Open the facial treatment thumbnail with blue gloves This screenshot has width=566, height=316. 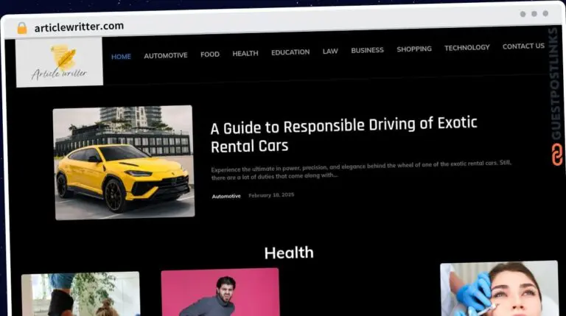499,289
